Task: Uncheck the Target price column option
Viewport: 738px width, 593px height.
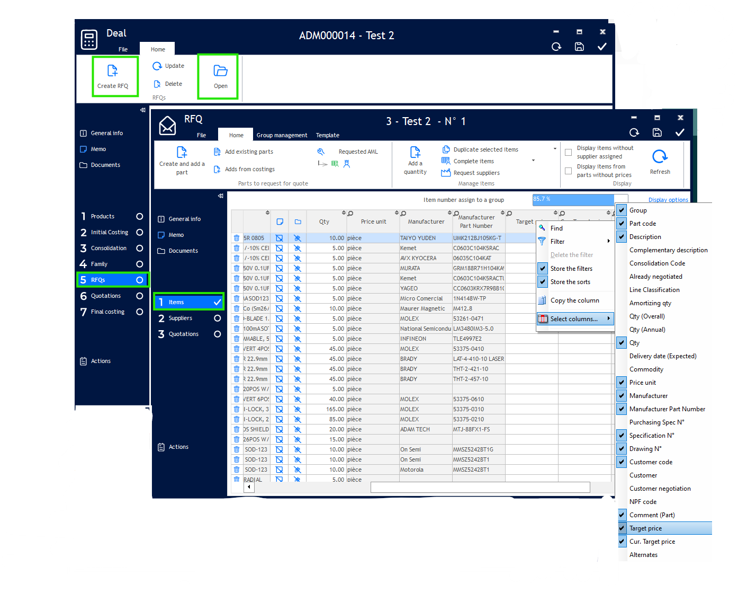Action: pyautogui.click(x=622, y=528)
